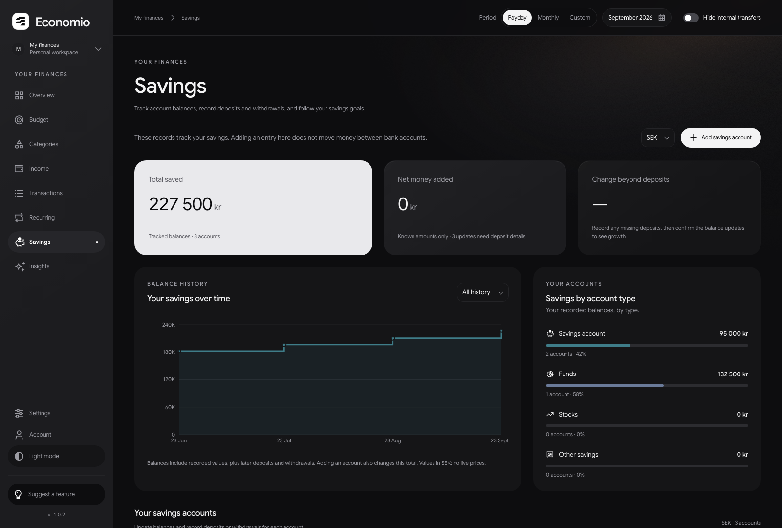Click the Stocks trend arrow icon
782x528 pixels.
click(x=550, y=414)
